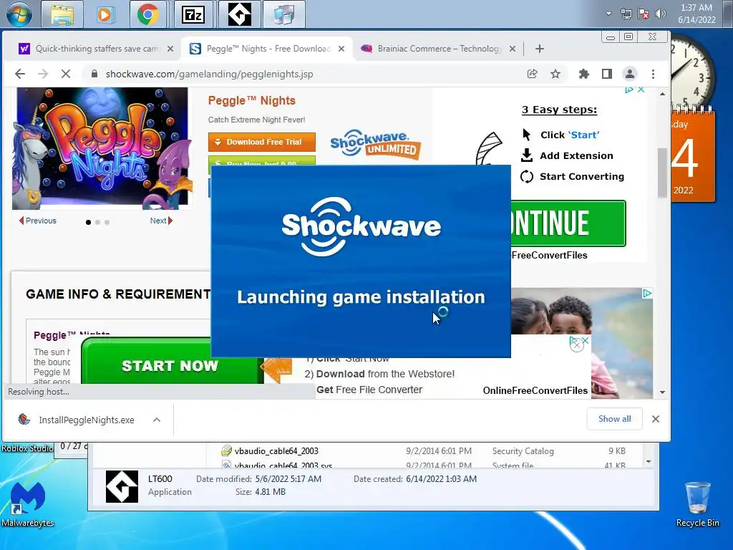The height and width of the screenshot is (550, 733).
Task: Open the 1:37 AM taskbar clock
Action: tap(696, 14)
